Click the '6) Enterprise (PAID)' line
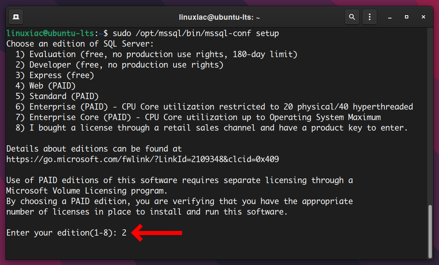Viewport: 439px width, 265px height. coord(214,107)
